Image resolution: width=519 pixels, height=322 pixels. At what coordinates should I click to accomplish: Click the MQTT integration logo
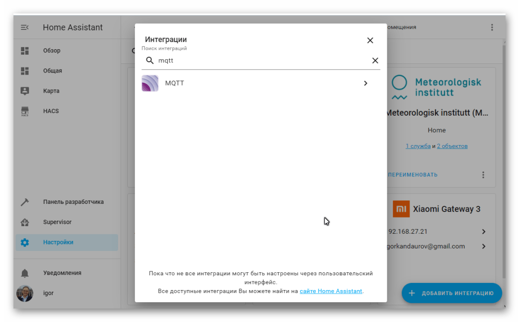[150, 83]
